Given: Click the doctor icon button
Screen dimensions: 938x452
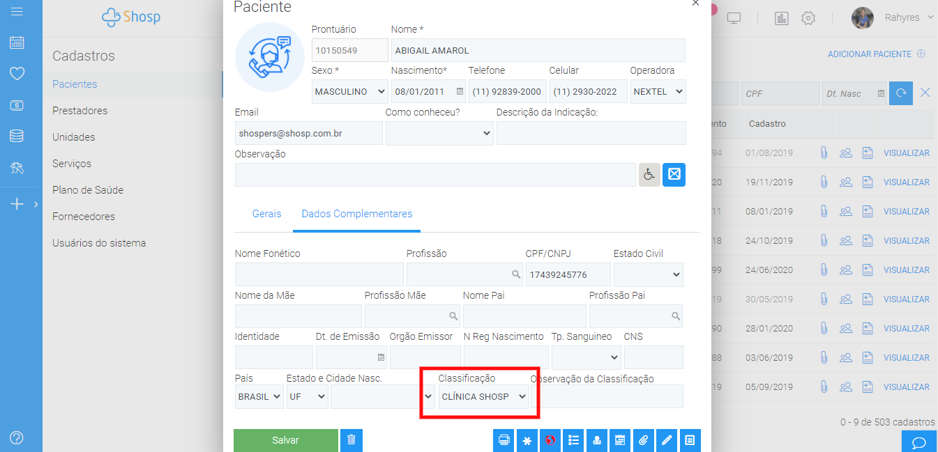Looking at the screenshot, I should (x=597, y=440).
